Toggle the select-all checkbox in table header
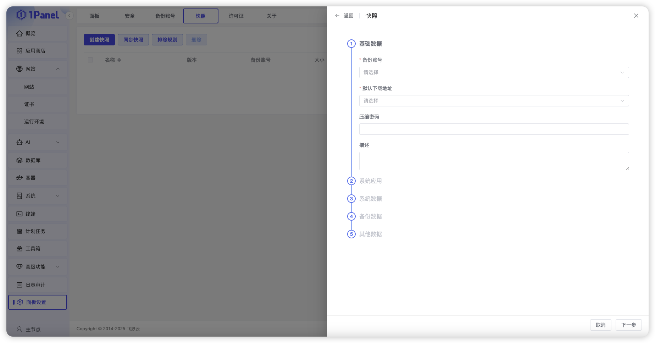Viewport: 655px width, 343px height. (x=90, y=60)
